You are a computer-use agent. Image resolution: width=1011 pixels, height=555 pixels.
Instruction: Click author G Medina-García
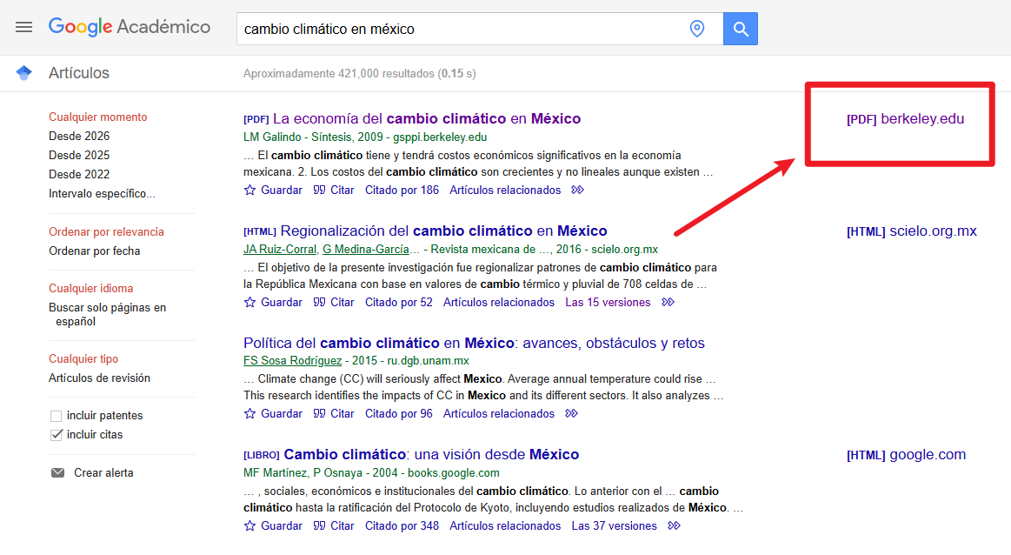[366, 249]
